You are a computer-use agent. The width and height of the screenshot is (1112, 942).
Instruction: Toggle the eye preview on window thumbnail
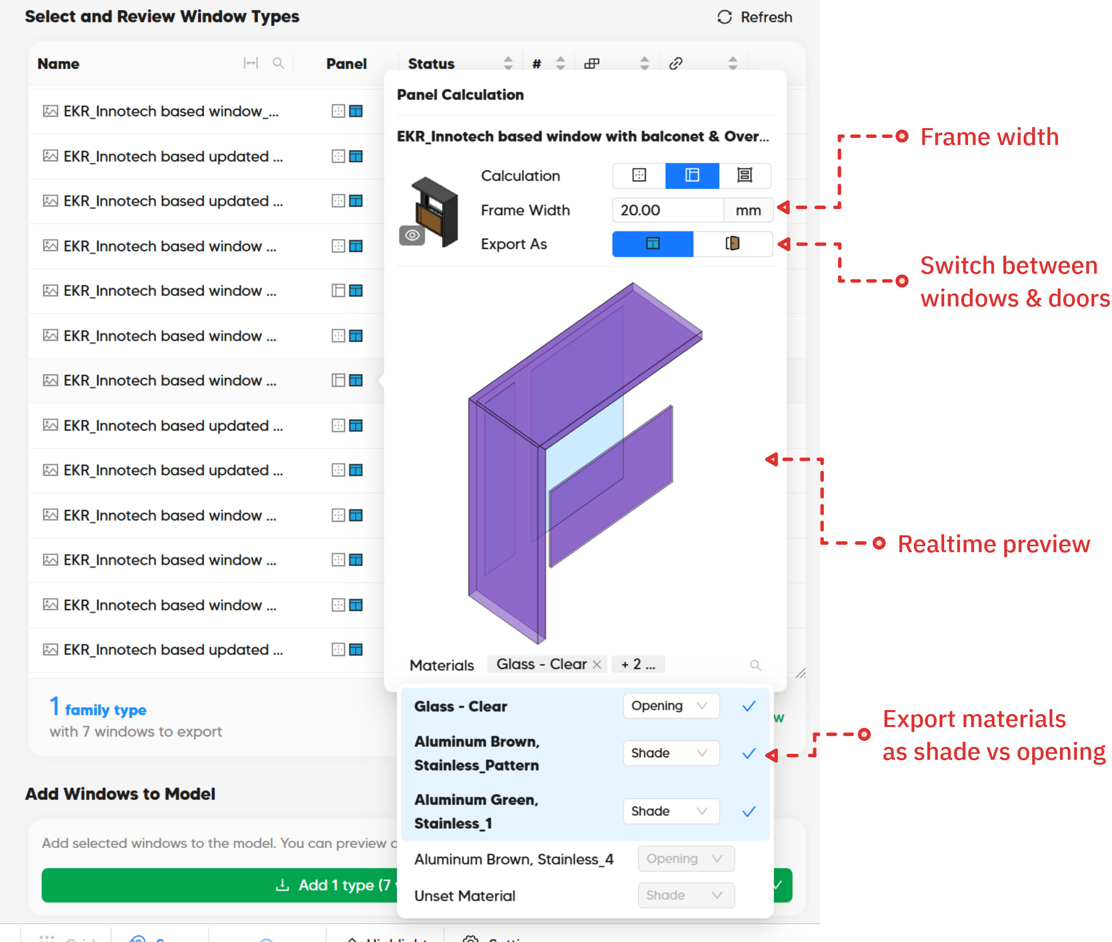412,235
